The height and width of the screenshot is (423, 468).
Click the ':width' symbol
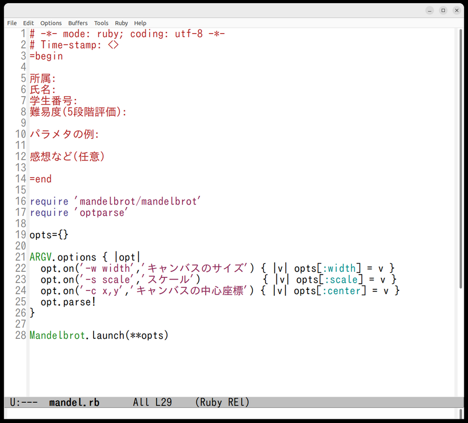pyautogui.click(x=339, y=269)
